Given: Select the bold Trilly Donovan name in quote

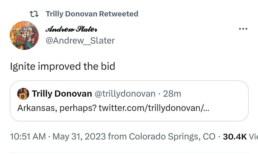Looking at the screenshot, I should click(x=62, y=93).
